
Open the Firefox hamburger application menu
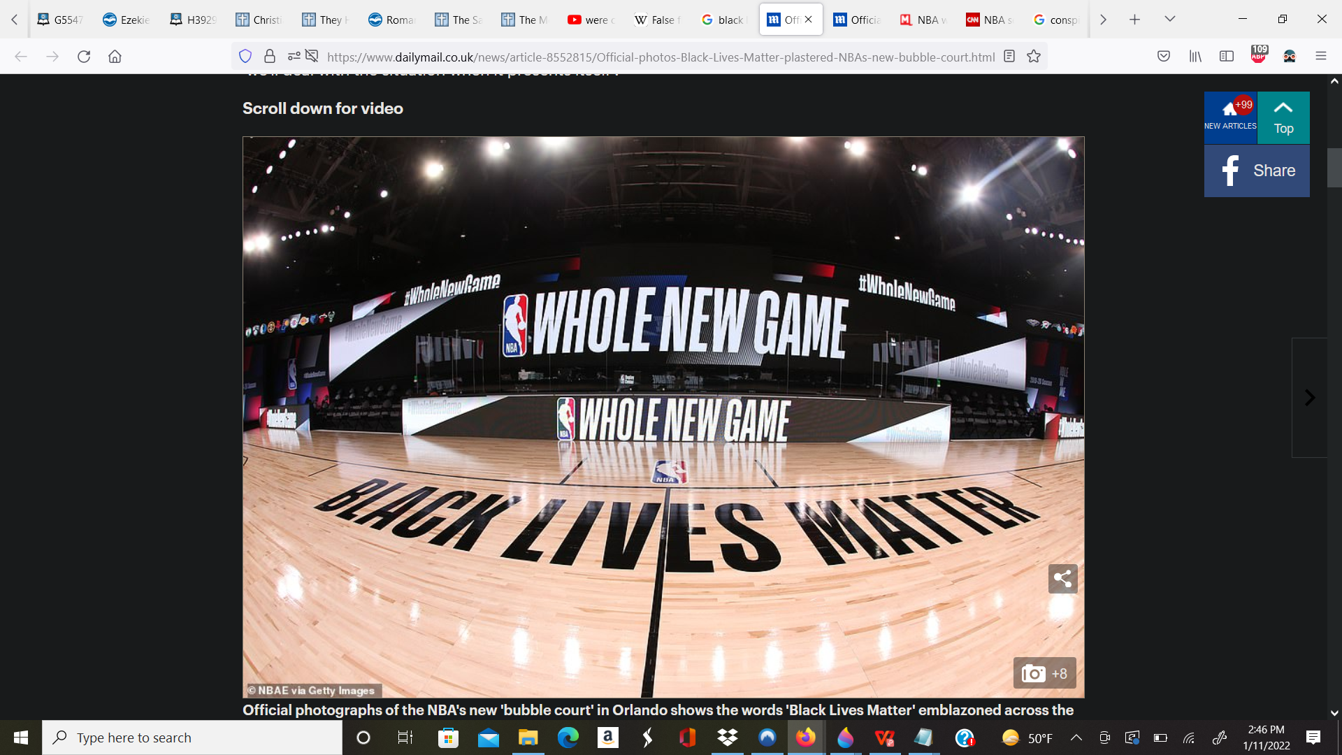[1320, 57]
